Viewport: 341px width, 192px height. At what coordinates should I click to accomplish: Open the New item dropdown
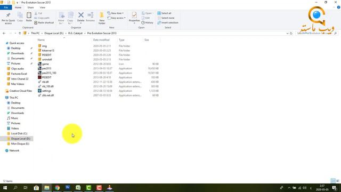(x=115, y=13)
